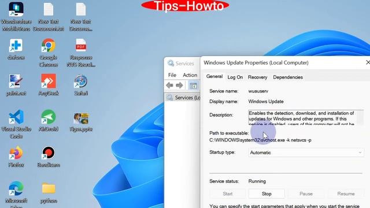Click Forward arrow in Services toolbar
The image size is (370, 208).
point(179,86)
